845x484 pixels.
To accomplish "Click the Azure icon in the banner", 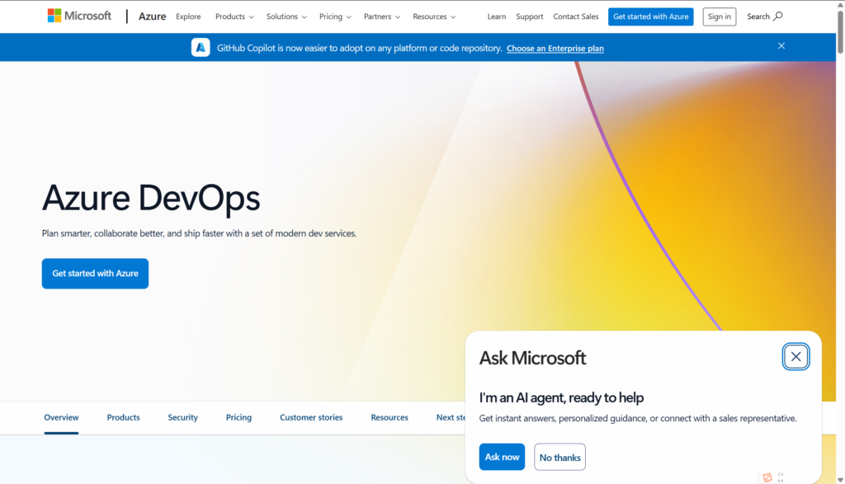I will [x=201, y=48].
